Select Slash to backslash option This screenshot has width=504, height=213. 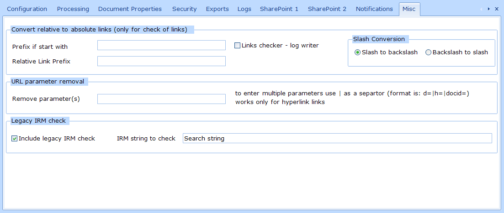(358, 52)
